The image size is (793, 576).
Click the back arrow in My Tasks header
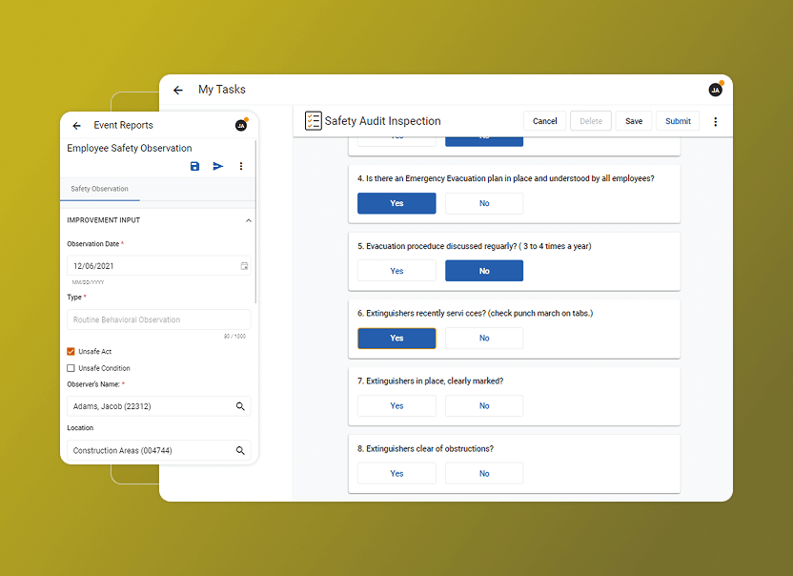tap(178, 89)
